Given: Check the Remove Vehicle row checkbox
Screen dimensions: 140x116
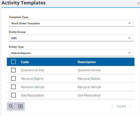Looking at the screenshot, I should pos(13,87).
